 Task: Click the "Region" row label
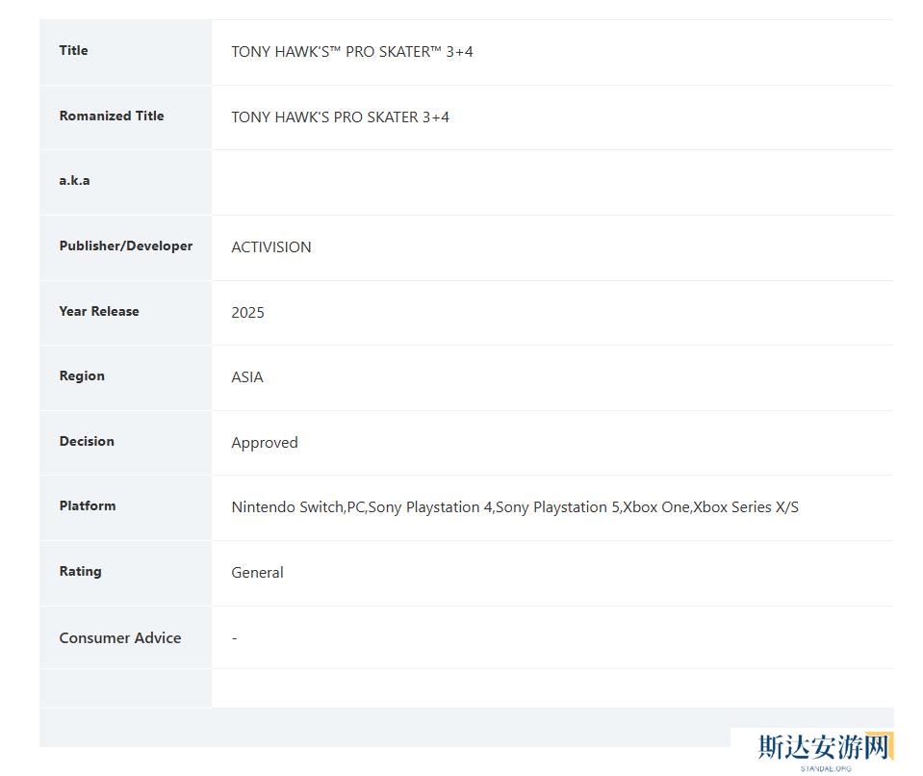point(82,376)
